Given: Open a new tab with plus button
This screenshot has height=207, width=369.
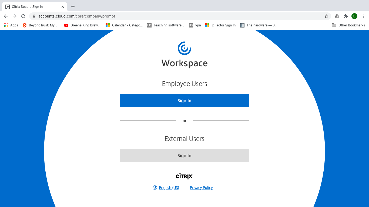Looking at the screenshot, I should (x=73, y=7).
